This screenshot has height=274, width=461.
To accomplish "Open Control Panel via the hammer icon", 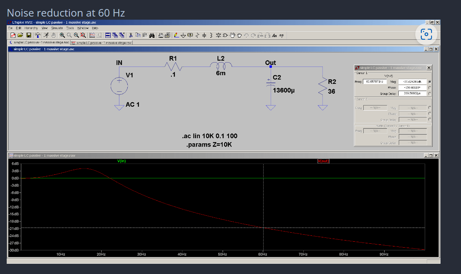I will (x=38, y=35).
